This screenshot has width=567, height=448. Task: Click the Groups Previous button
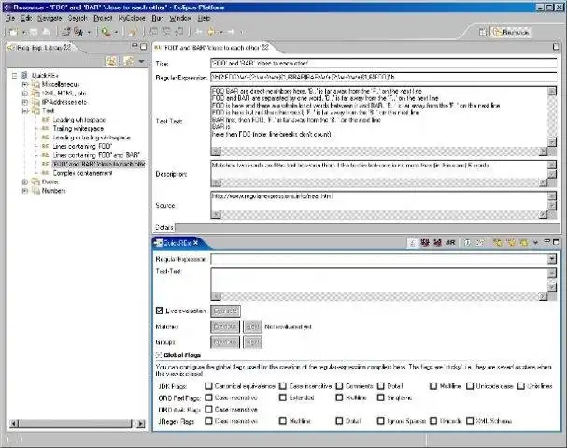(225, 342)
